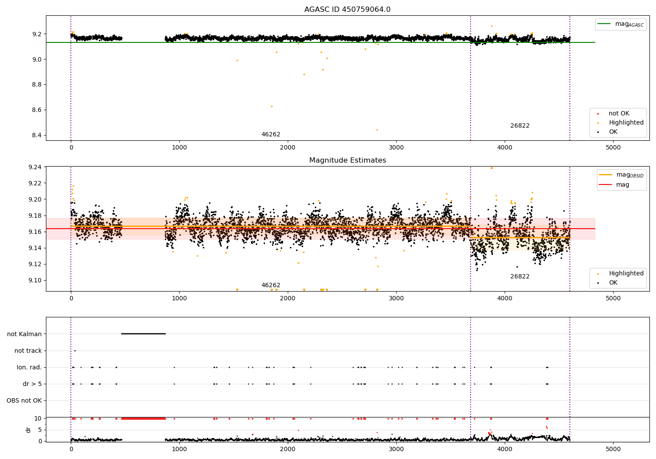The width and height of the screenshot is (656, 459).
Task: Click x-axis tick 4000 under Magnitude Estimates plot
Action: click(505, 299)
